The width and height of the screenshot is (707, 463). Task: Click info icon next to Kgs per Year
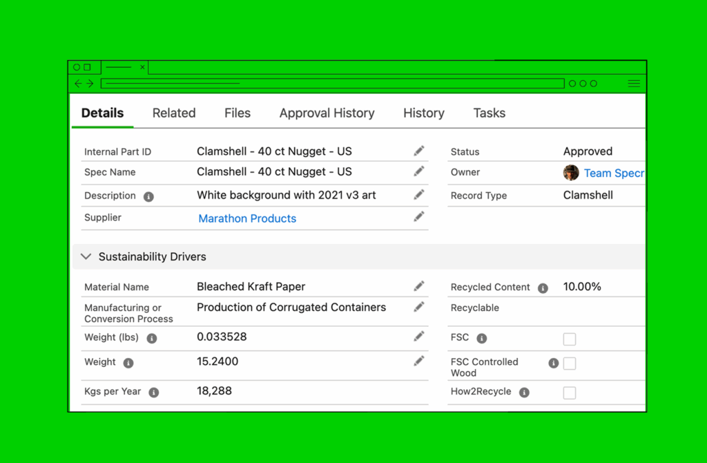(x=154, y=393)
